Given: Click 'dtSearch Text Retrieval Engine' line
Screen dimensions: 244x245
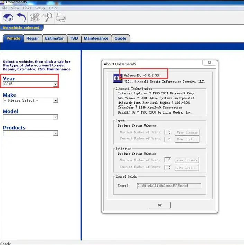Looking at the screenshot, I should (x=154, y=103).
